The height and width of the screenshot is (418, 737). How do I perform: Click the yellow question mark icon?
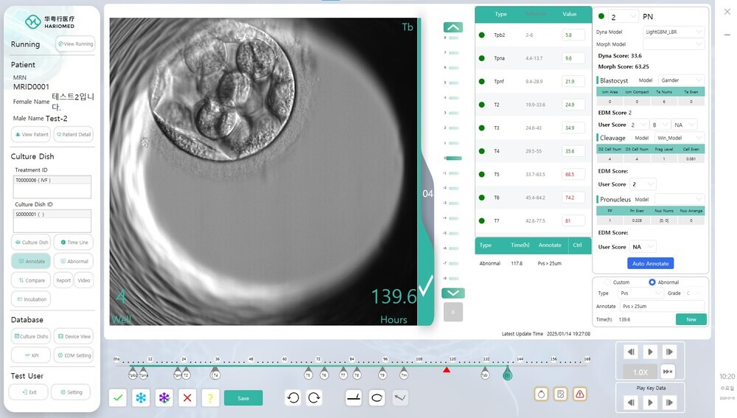click(211, 398)
